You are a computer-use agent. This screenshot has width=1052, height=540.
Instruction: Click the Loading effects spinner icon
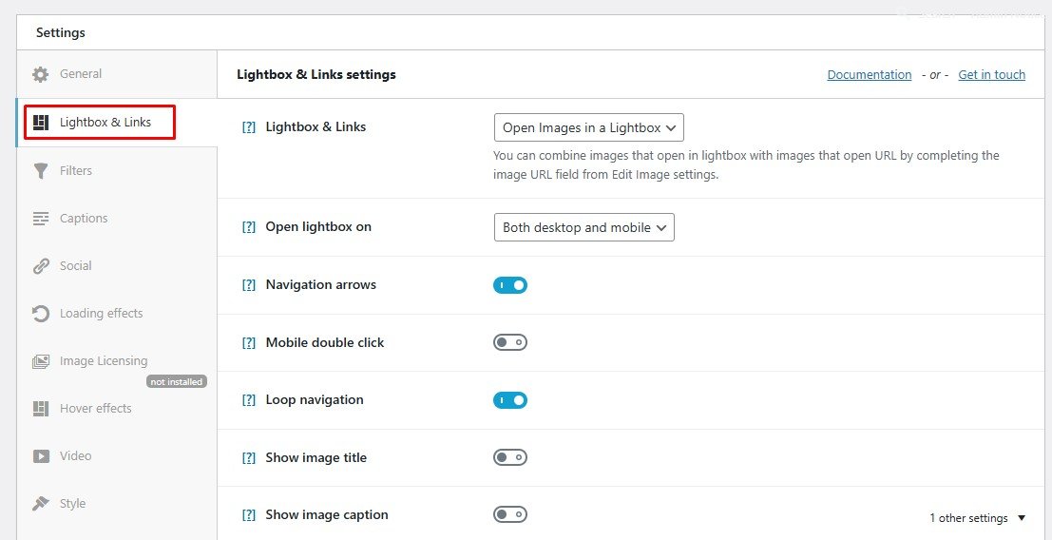coord(41,314)
